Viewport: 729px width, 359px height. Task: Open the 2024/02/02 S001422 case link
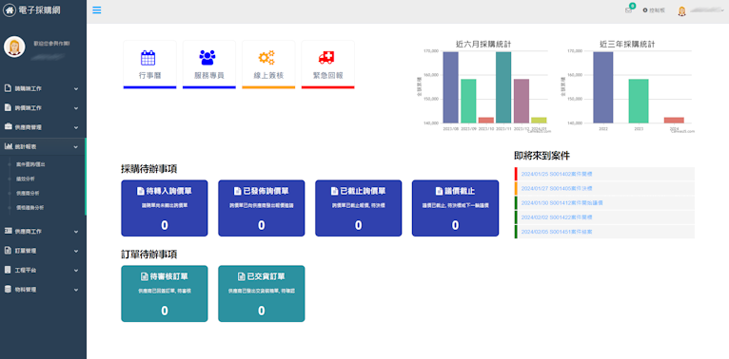pyautogui.click(x=557, y=217)
